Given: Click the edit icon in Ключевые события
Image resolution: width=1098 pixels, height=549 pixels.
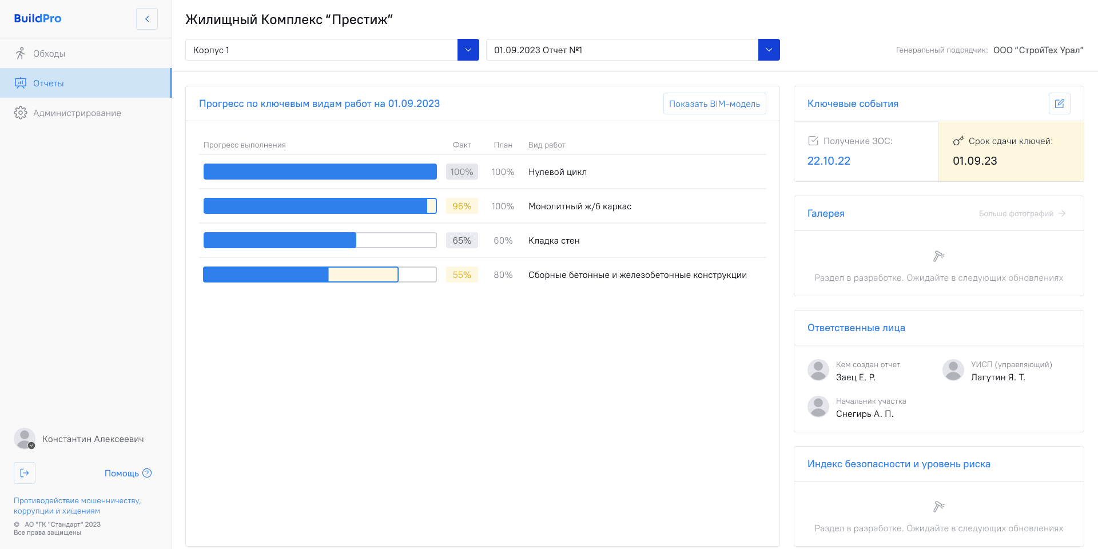Looking at the screenshot, I should click(x=1059, y=104).
